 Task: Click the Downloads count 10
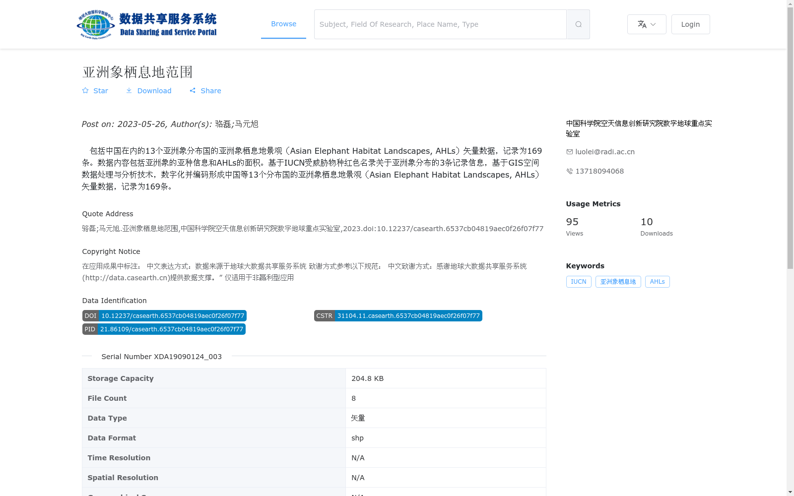tap(647, 222)
